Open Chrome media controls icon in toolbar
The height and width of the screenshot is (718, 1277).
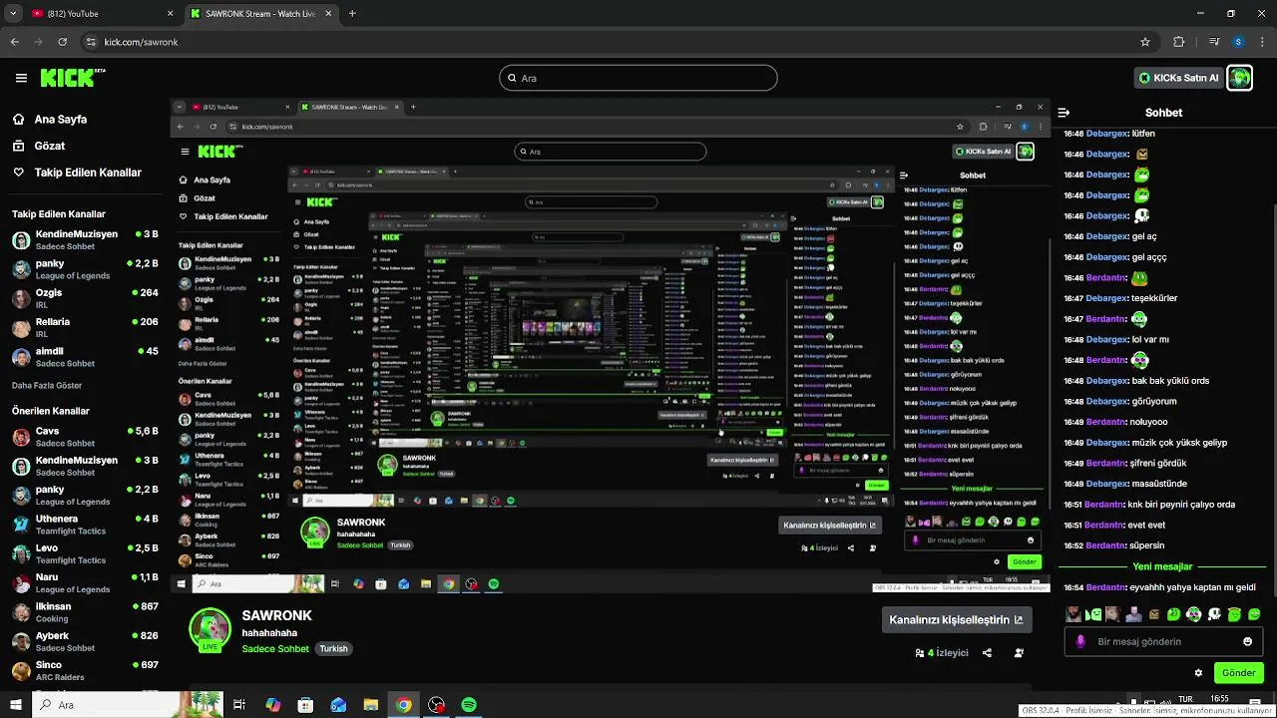tap(1214, 42)
